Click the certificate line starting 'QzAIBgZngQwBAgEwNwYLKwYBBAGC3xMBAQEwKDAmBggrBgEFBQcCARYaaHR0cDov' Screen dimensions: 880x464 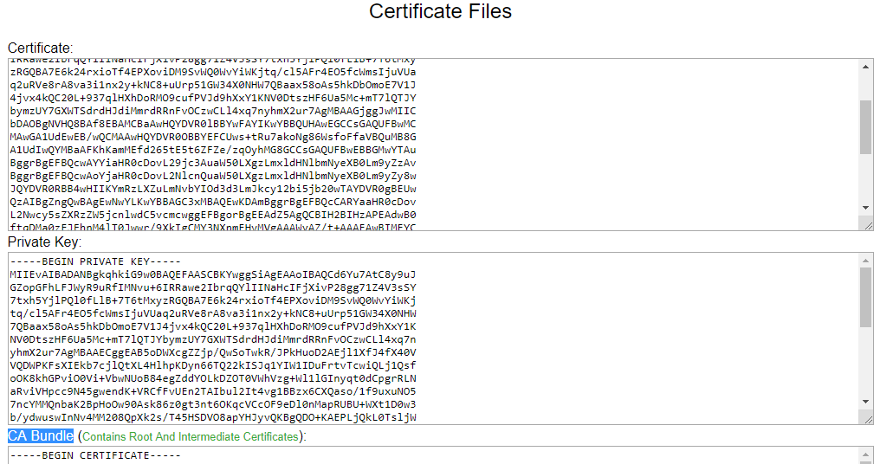pos(213,202)
